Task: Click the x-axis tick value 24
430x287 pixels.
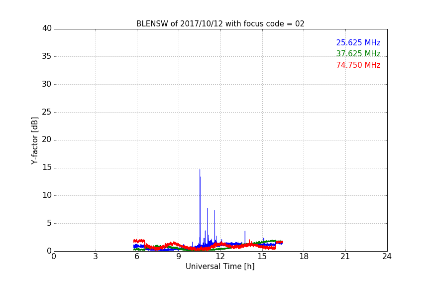Action: pyautogui.click(x=387, y=257)
